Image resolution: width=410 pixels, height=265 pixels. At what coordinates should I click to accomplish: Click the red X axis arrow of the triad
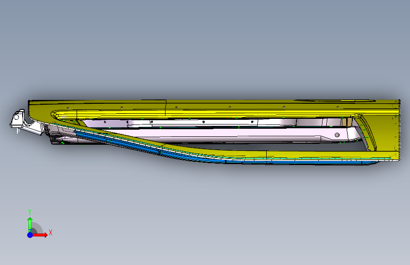tap(40, 235)
